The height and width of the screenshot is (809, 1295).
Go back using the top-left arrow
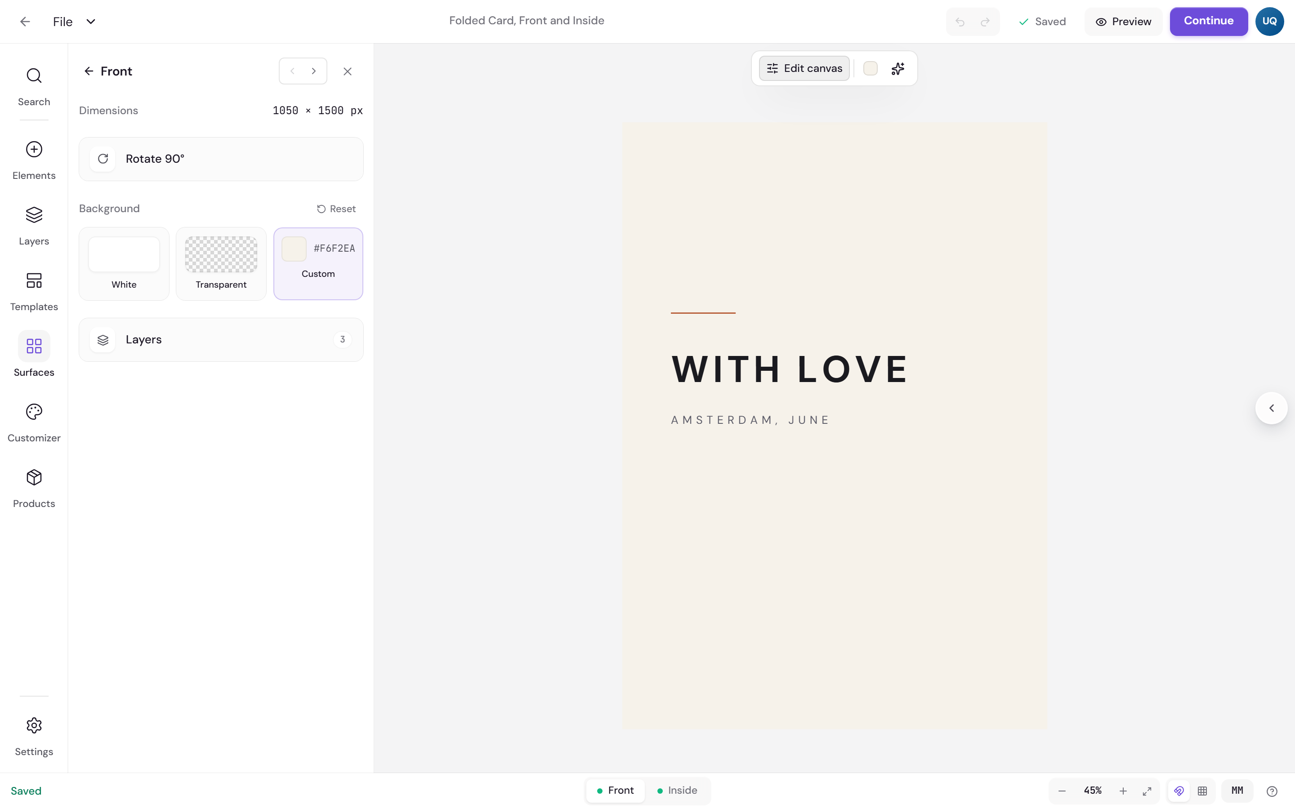(x=25, y=22)
